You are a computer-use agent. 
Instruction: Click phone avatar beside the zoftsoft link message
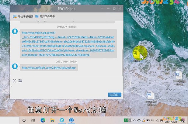coord(15,66)
